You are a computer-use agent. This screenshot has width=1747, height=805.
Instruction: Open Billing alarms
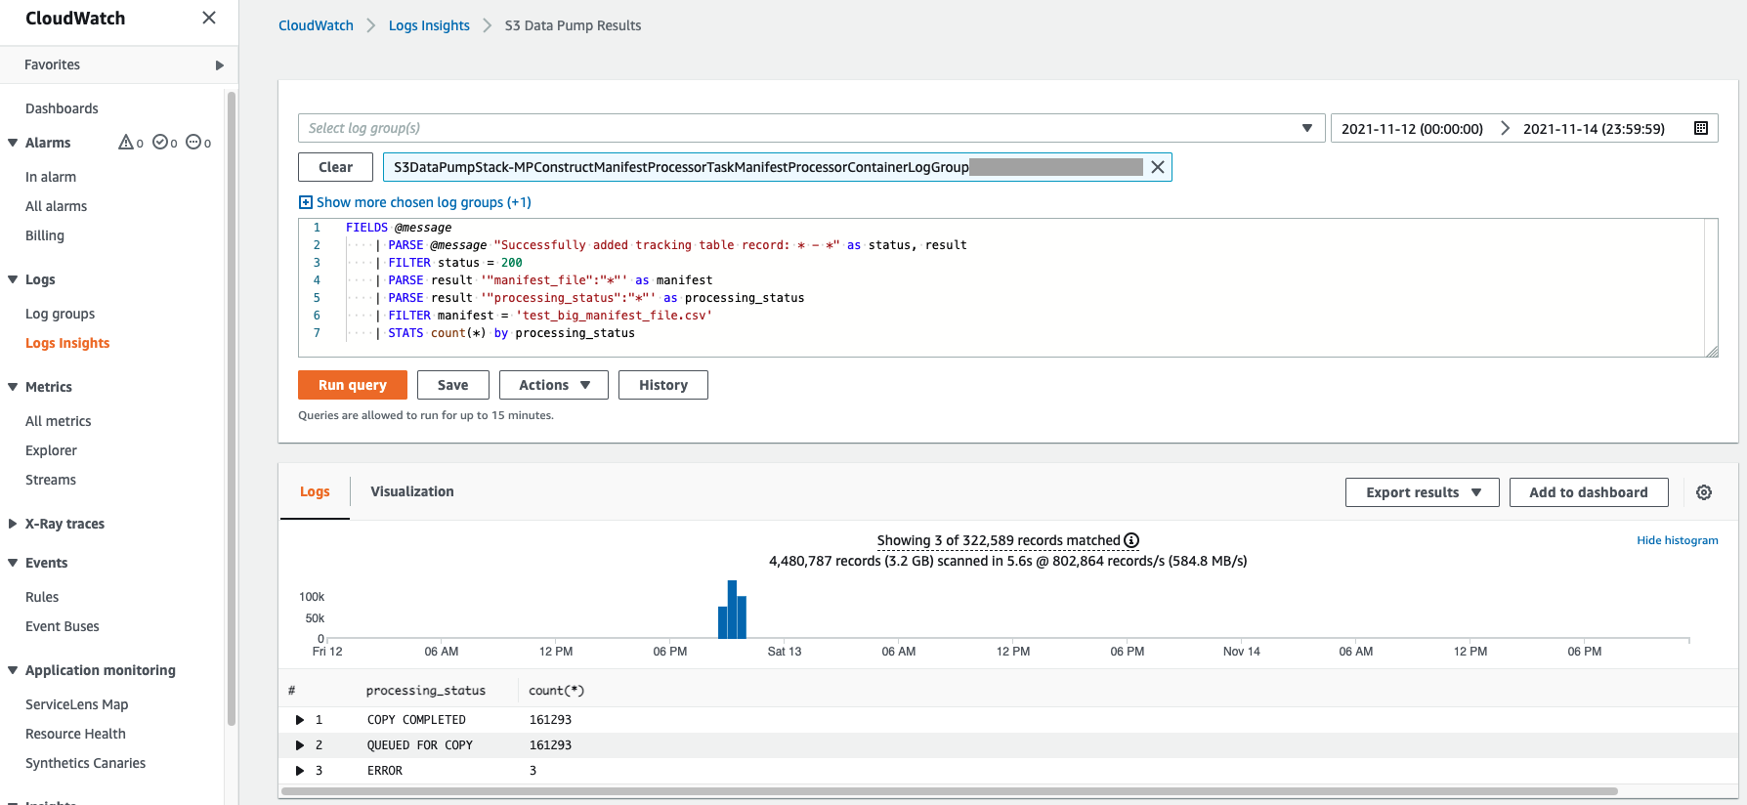click(45, 235)
